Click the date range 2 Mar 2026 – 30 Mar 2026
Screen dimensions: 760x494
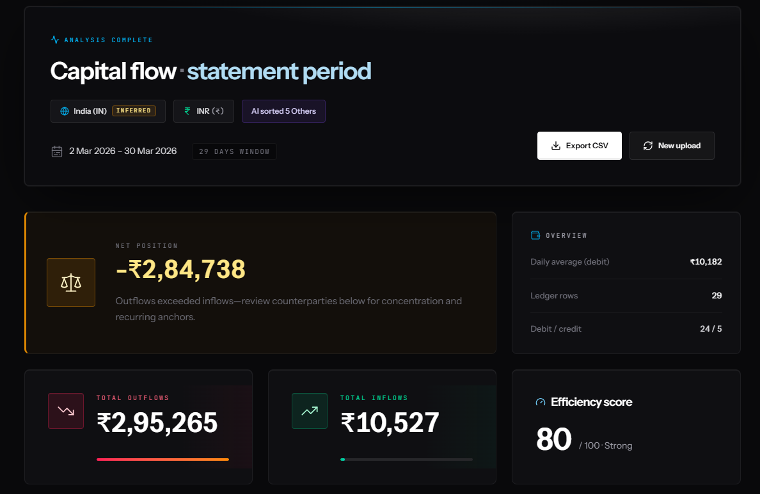(123, 151)
